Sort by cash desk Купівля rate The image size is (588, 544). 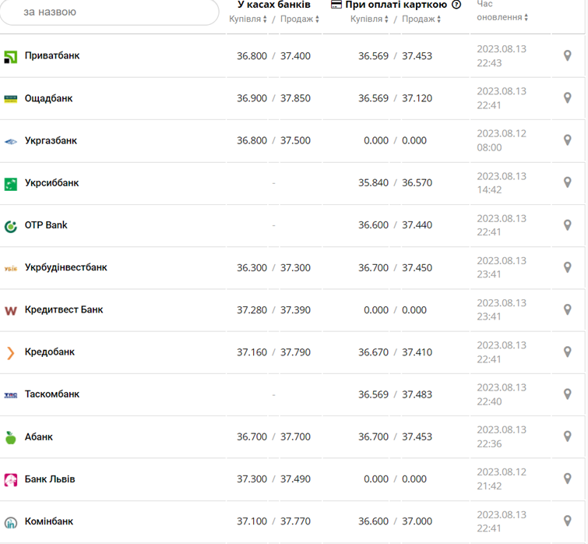tap(248, 19)
